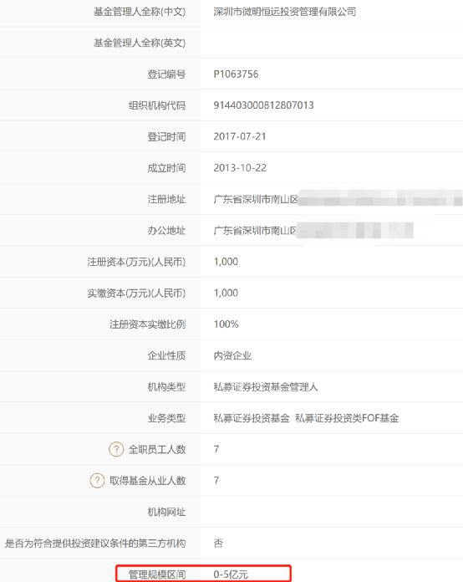Click the 私募证券投资类FOF基金 business type

tap(348, 418)
